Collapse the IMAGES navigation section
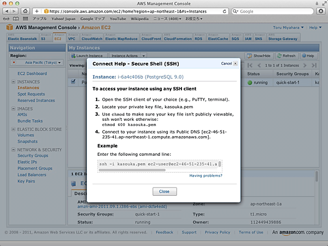This screenshot has height=246, width=328. 13,109
